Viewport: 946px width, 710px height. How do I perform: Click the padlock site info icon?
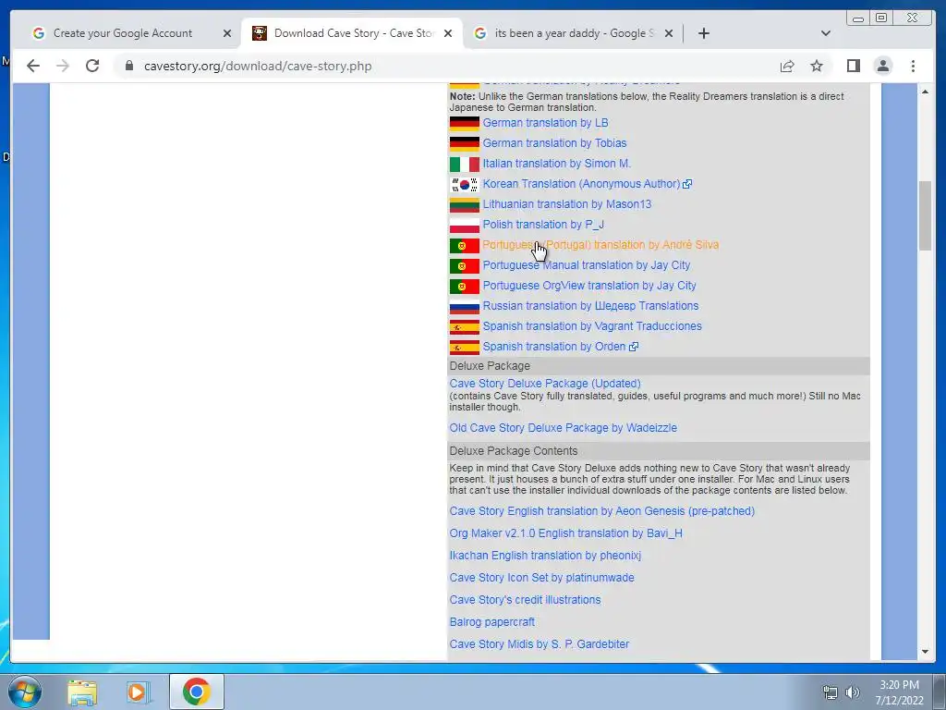click(x=128, y=66)
